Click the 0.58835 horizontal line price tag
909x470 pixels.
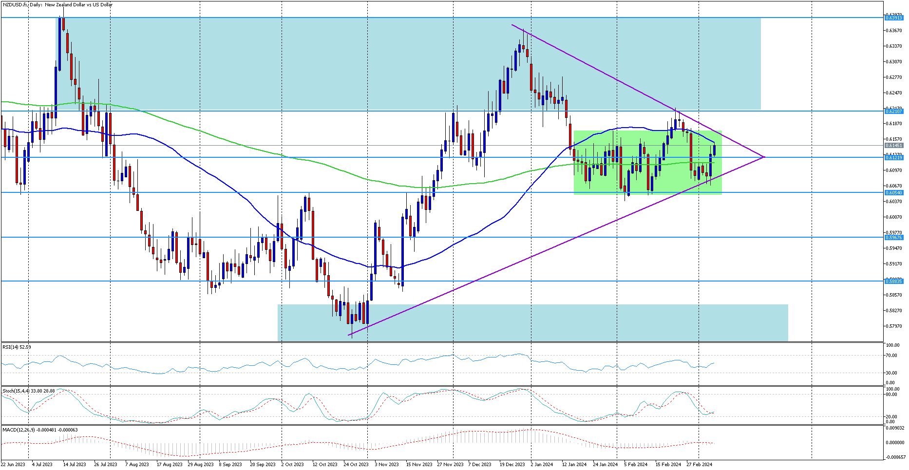[x=894, y=281]
